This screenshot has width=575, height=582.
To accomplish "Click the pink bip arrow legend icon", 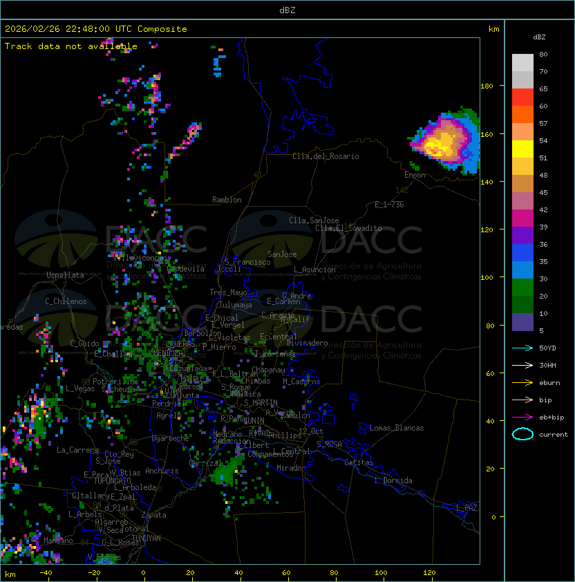I will click(x=522, y=400).
